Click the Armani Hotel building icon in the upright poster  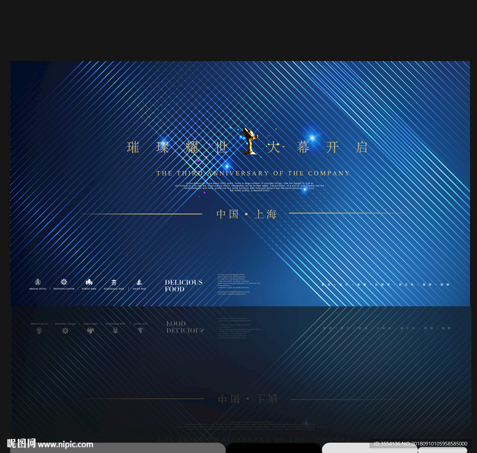[38, 282]
